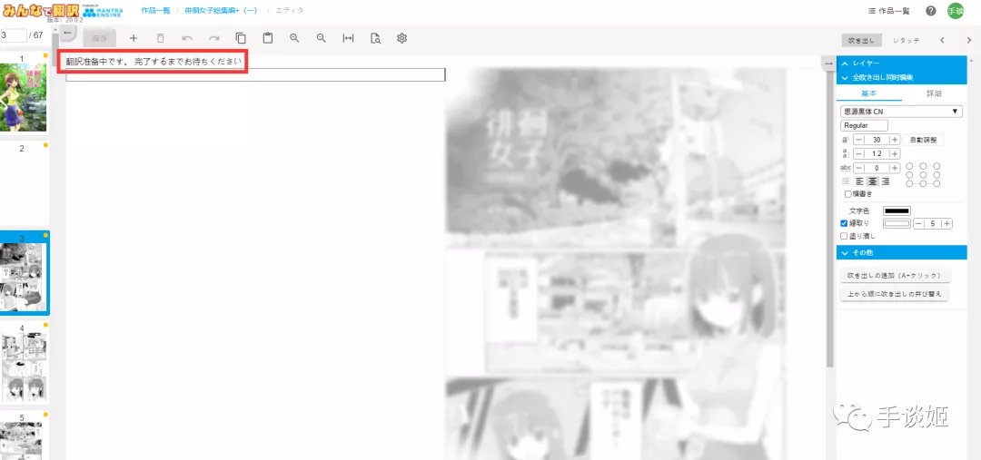The height and width of the screenshot is (460, 981).
Task: Click the 保存 save button
Action: pyautogui.click(x=100, y=38)
